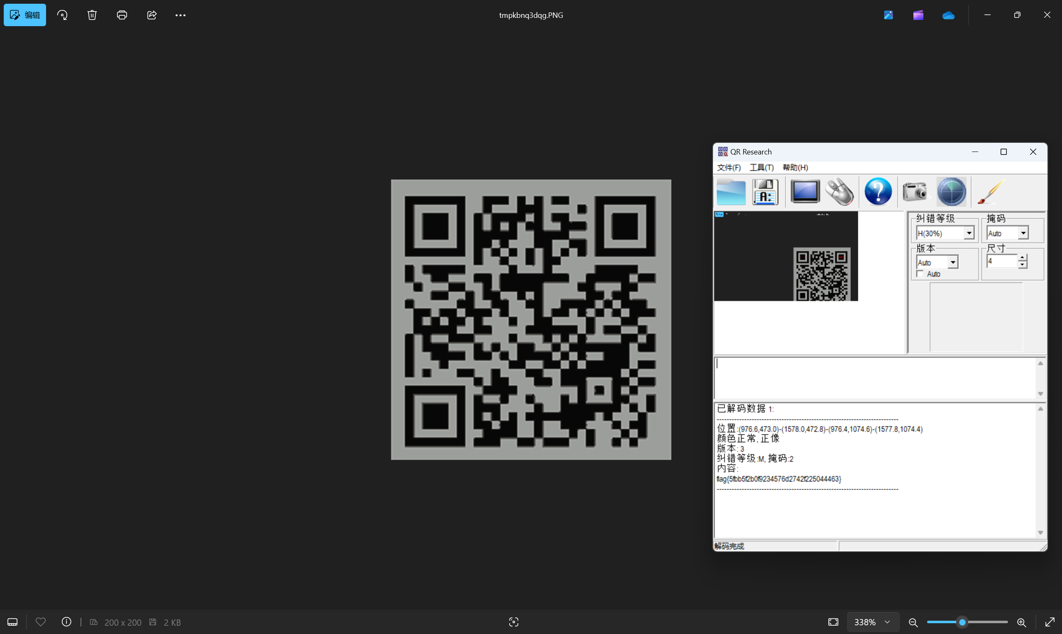Viewport: 1062px width, 634px height.
Task: Fit image to window icon
Action: tap(833, 622)
